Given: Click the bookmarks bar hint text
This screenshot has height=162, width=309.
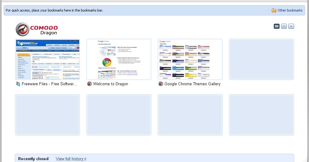Looking at the screenshot, I should click(54, 10).
